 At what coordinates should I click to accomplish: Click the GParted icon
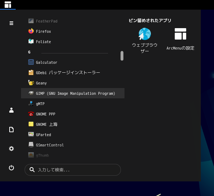31,134
